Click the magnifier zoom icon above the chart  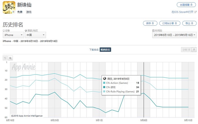point(10,58)
